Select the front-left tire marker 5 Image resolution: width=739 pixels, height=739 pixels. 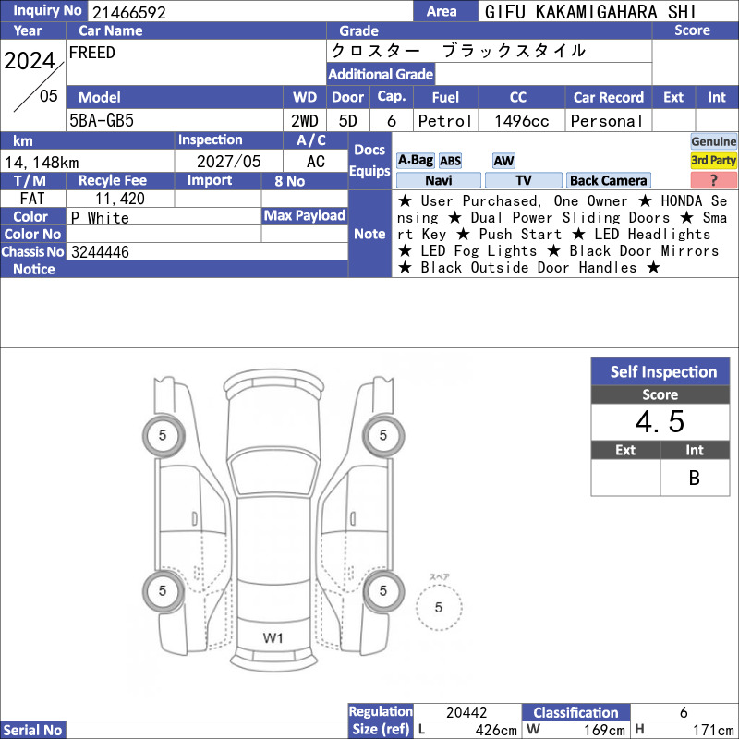pos(163,435)
